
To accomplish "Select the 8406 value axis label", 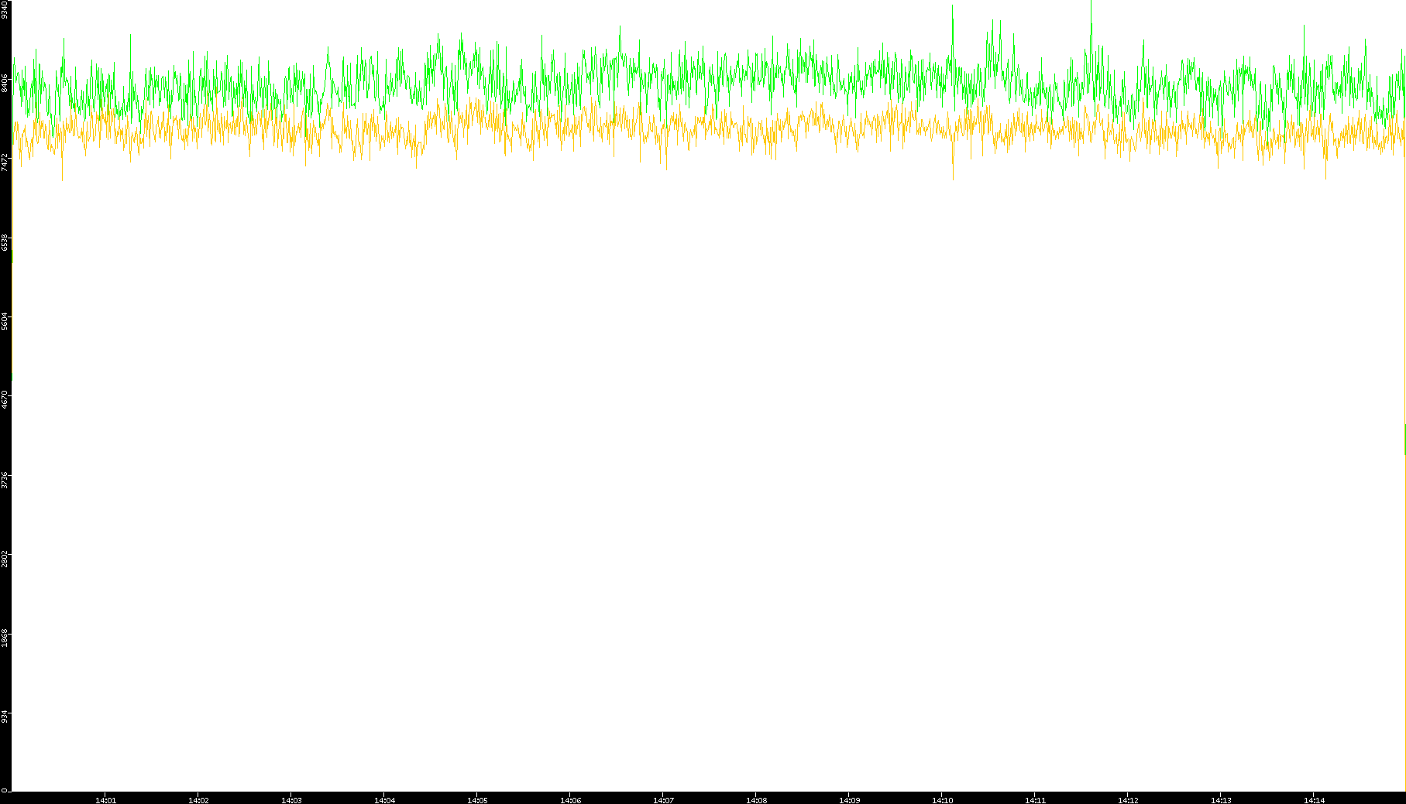I will [5, 83].
